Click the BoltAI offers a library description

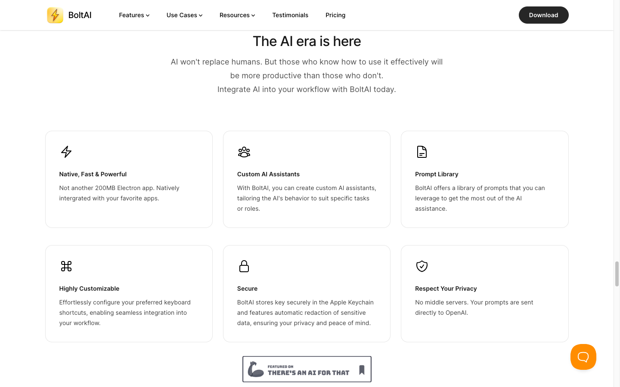tap(480, 198)
